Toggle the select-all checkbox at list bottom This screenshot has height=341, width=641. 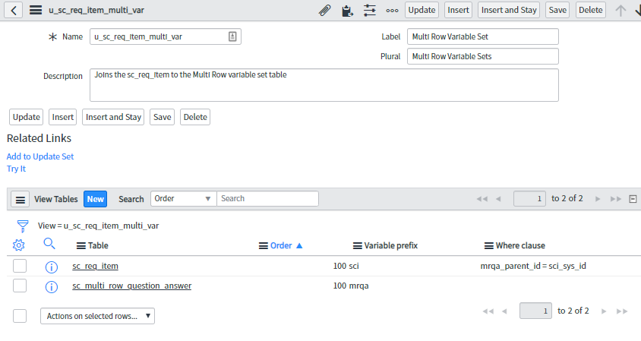pos(20,315)
